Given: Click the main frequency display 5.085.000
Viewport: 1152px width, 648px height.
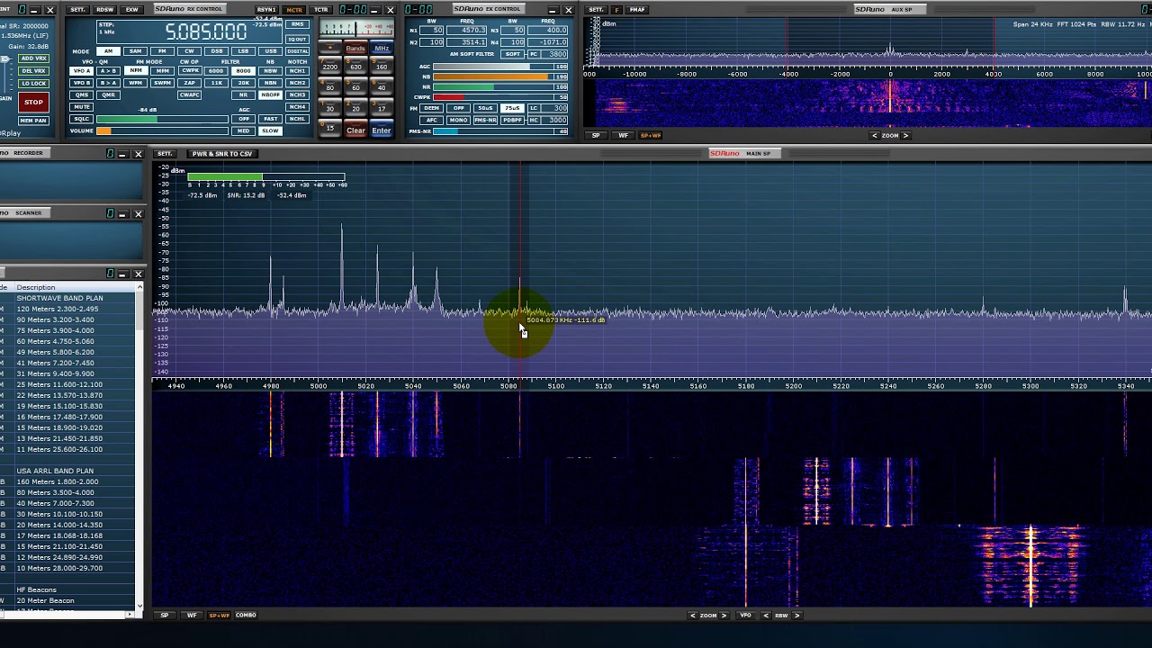Looking at the screenshot, I should (x=206, y=31).
